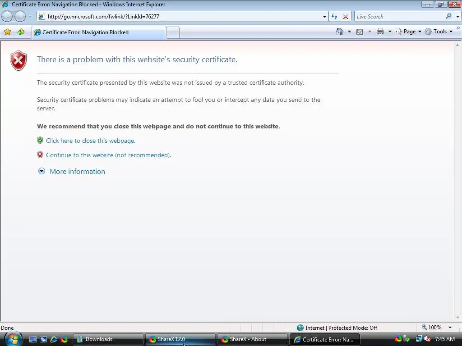
Task: Launch Internet Explorer from quick launch
Action: (54, 340)
